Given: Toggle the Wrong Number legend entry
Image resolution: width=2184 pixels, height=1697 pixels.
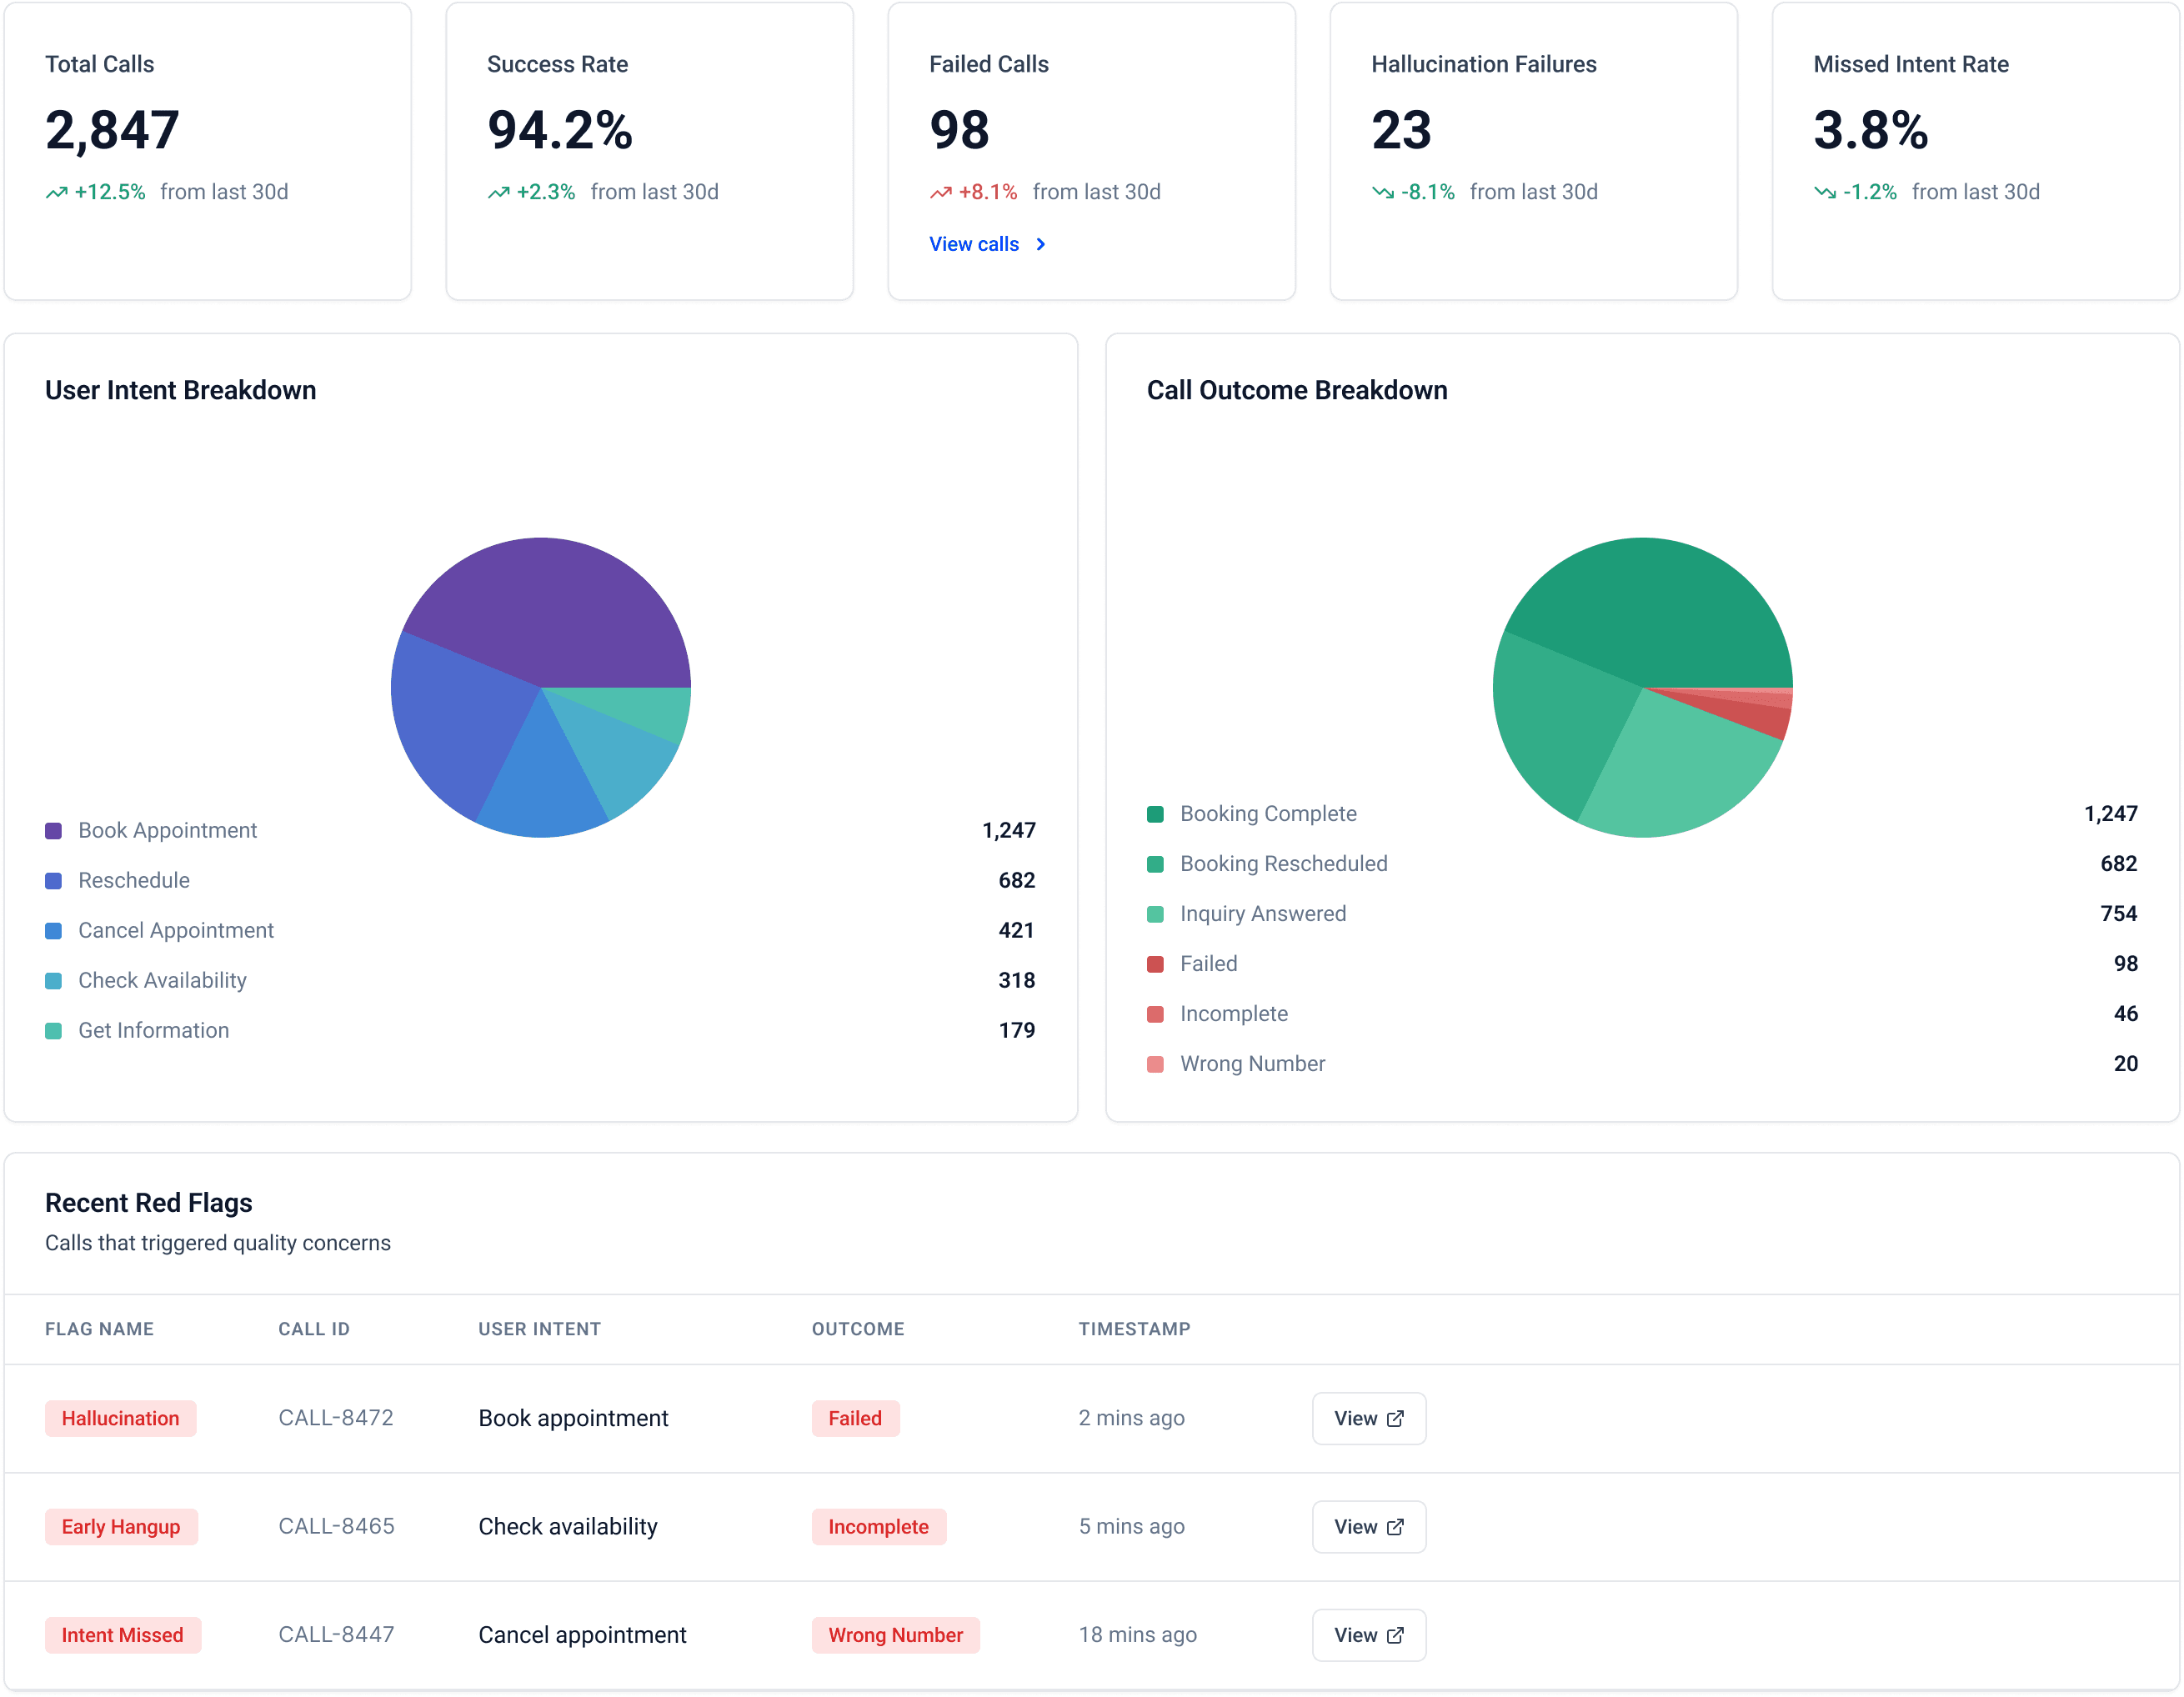Looking at the screenshot, I should 1252,1063.
